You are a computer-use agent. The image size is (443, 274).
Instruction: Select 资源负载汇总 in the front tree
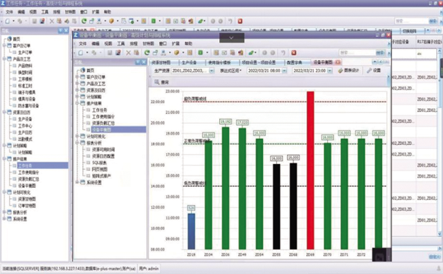tap(102, 122)
